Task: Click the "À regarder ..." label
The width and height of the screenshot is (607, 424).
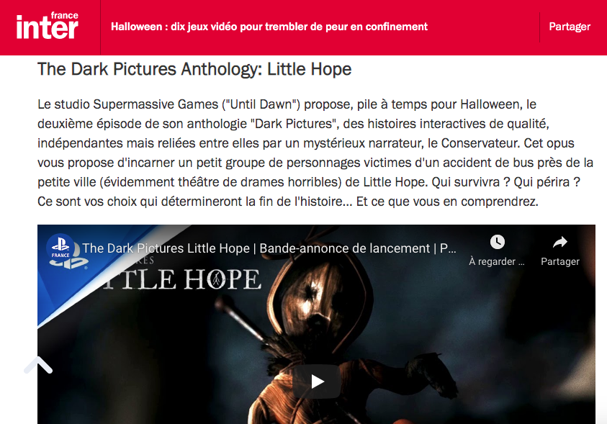Action: [x=497, y=262]
